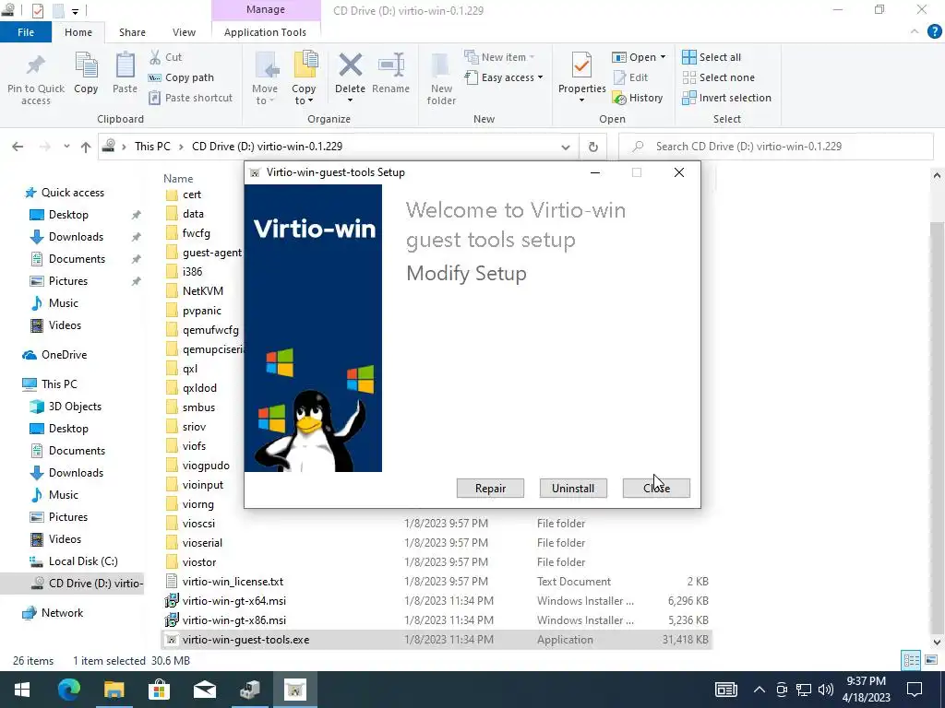Go back with the back arrow
945x708 pixels.
click(x=18, y=147)
